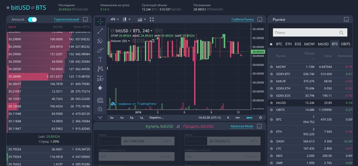Click the zoom-in magnifier tool
The image size is (358, 166).
100,109
